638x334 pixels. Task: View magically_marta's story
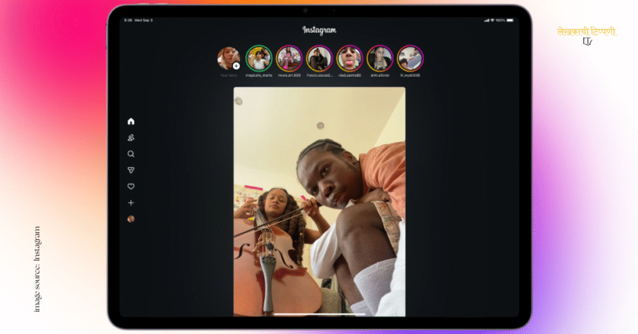pyautogui.click(x=259, y=58)
